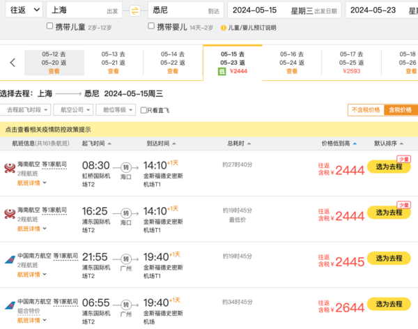
Task: Click the transfer icon on 21:55 flight
Action: (126, 259)
